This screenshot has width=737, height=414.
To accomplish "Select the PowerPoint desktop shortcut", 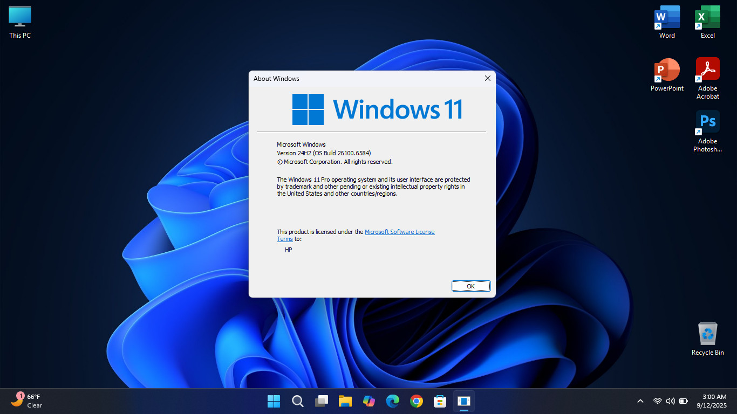I will (x=667, y=75).
